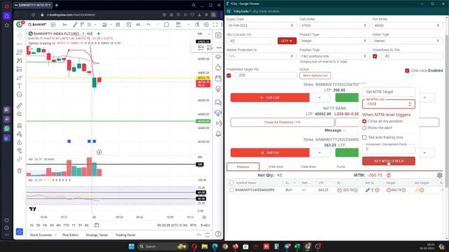
Task: Increase Target 562.70 with plus icon
Action: tap(404, 190)
